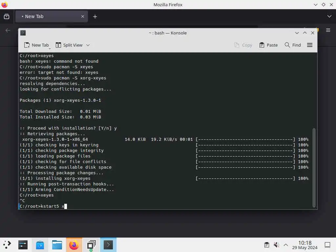336x252 pixels.
Task: Click the show desktop button
Action: [x=327, y=245]
